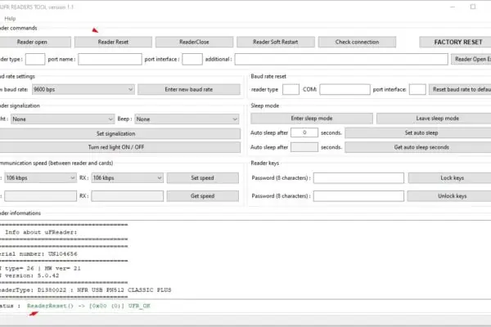Click the Reader open button
The image size is (491, 327).
coord(34,42)
